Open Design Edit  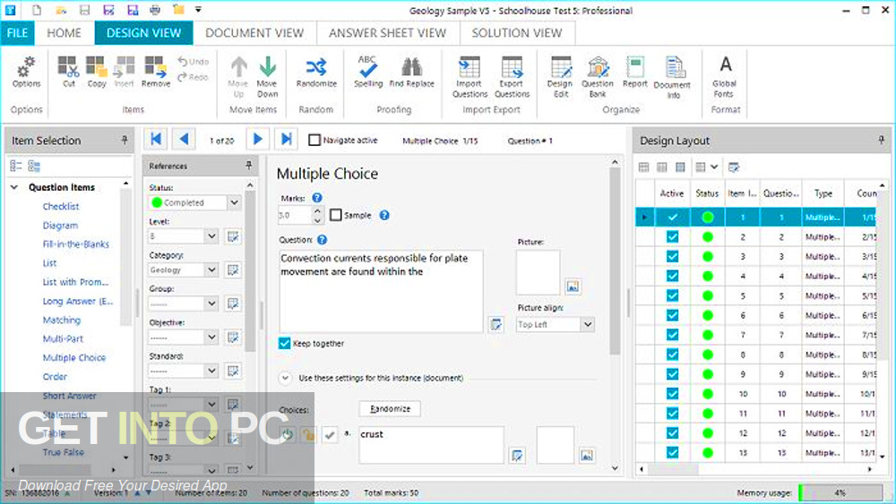pyautogui.click(x=560, y=77)
